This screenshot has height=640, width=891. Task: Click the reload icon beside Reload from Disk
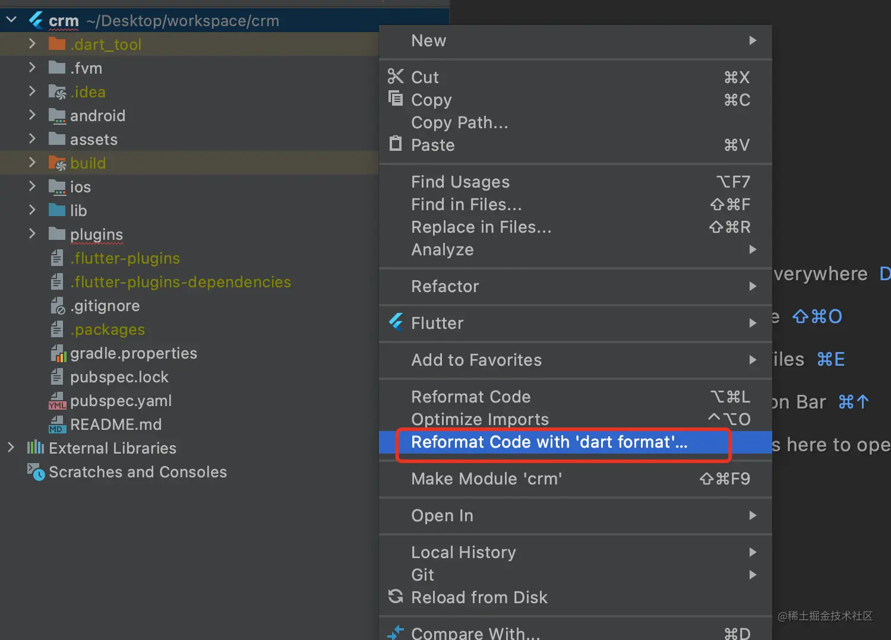click(x=396, y=596)
